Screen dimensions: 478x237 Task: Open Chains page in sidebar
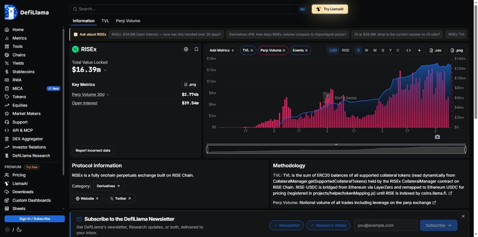point(19,55)
